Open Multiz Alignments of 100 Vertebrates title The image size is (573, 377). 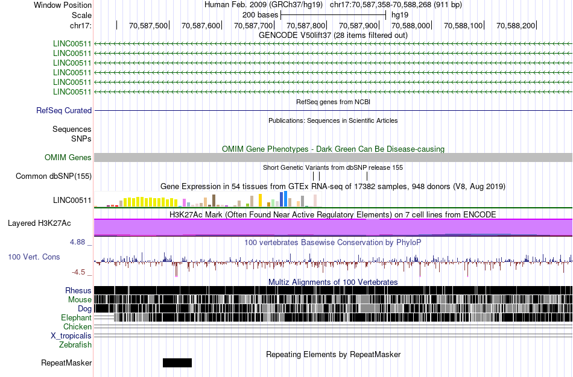333,282
